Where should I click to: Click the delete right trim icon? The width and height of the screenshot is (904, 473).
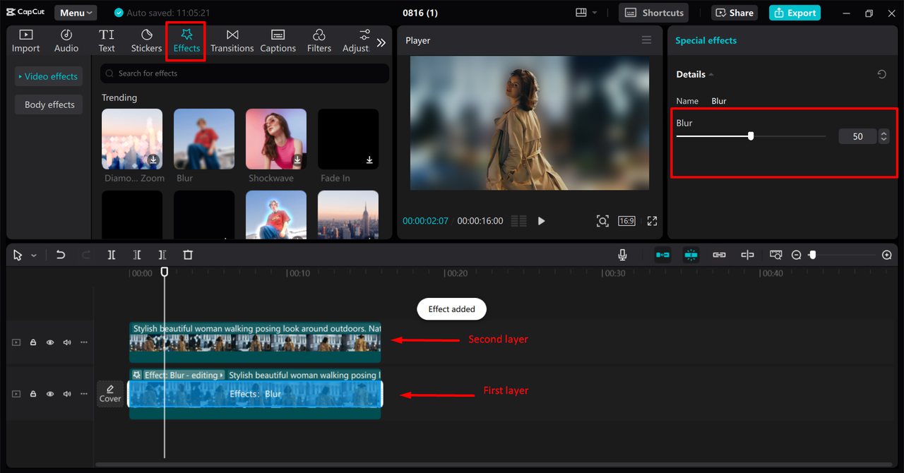[x=162, y=255]
